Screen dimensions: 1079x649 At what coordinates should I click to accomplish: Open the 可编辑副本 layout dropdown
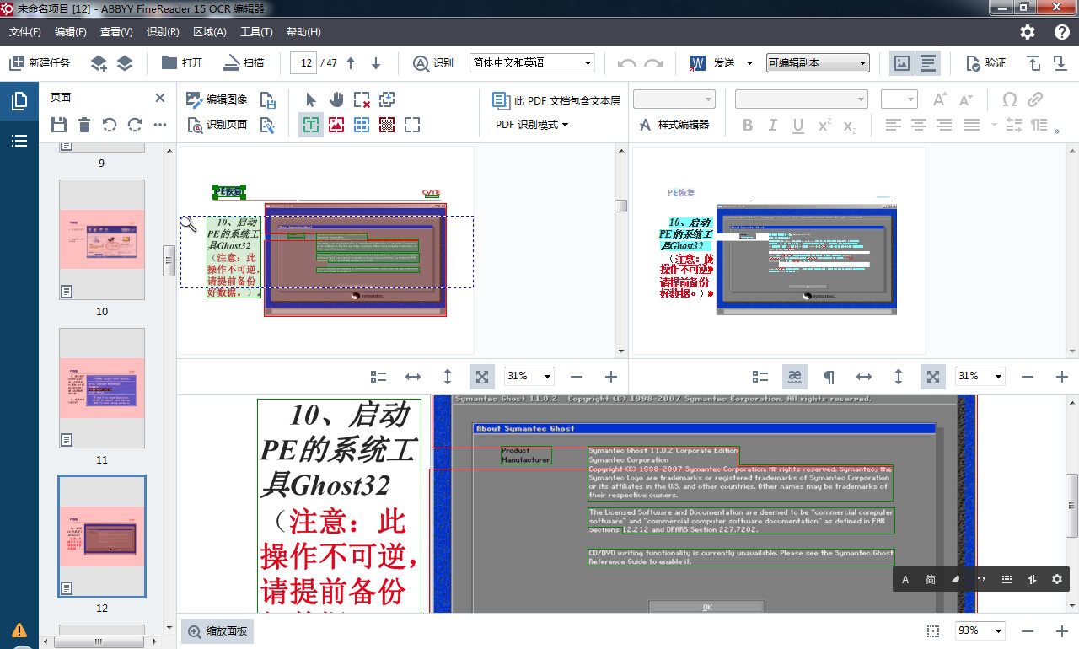pos(818,63)
